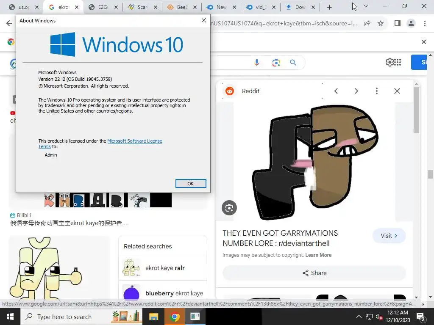The width and height of the screenshot is (434, 325).
Task: Click the Visit button
Action: 389,236
